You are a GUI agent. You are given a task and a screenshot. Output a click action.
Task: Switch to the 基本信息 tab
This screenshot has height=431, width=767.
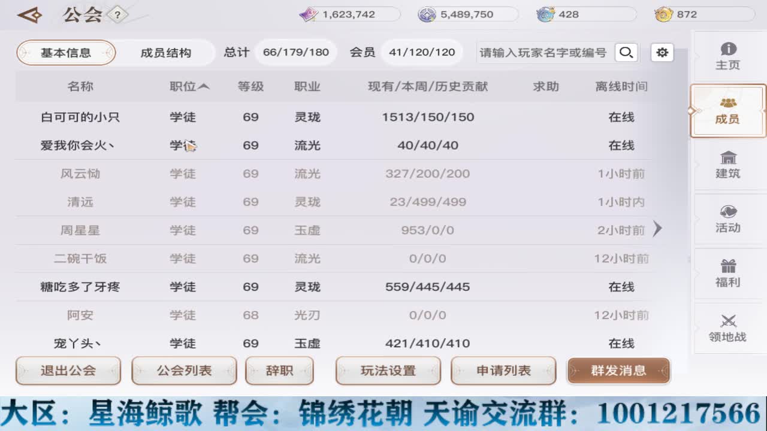[65, 53]
